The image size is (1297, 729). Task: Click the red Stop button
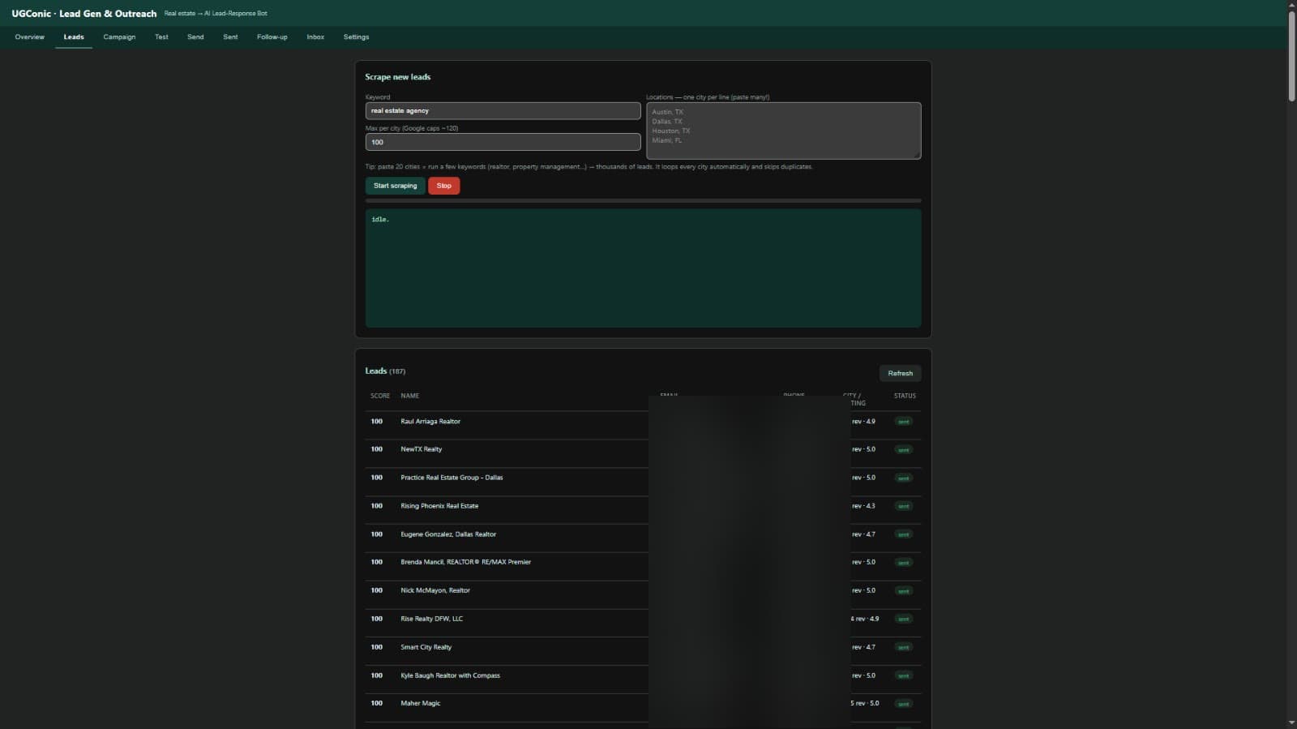pos(443,186)
